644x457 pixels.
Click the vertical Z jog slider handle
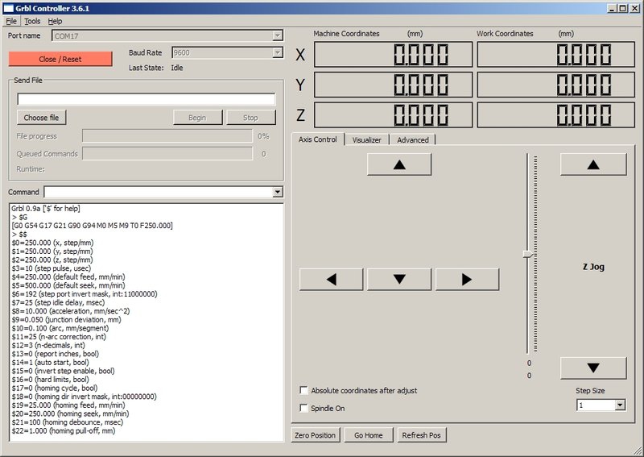[528, 254]
